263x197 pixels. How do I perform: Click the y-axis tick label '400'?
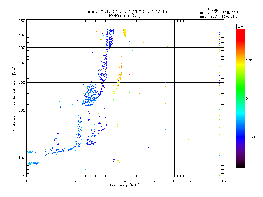pyautogui.click(x=22, y=63)
